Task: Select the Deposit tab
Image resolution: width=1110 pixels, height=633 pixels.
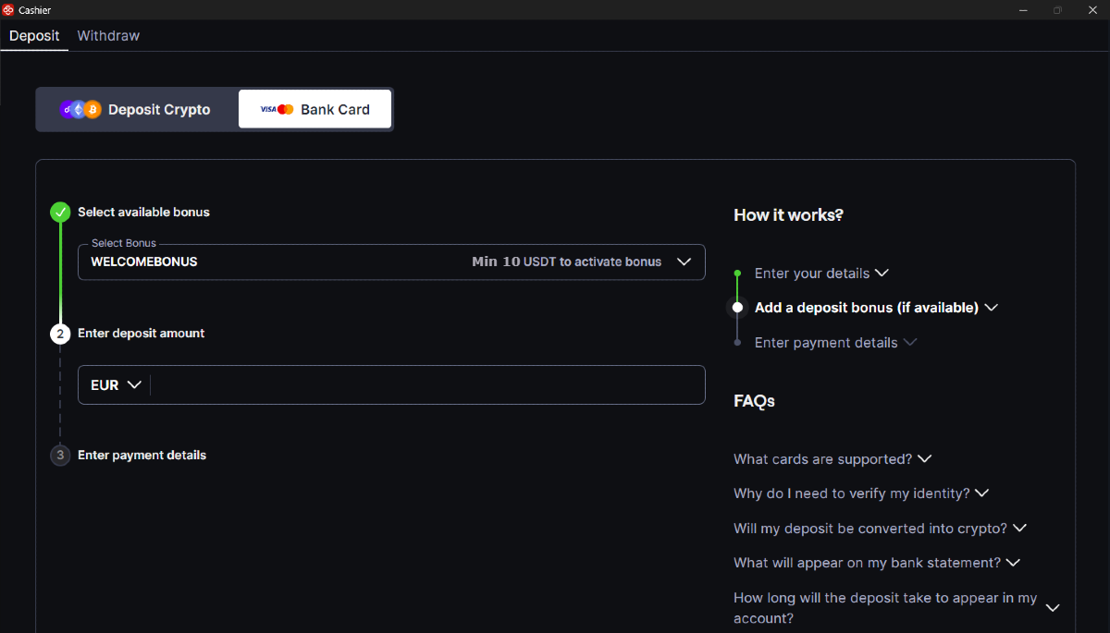Action: 34,36
